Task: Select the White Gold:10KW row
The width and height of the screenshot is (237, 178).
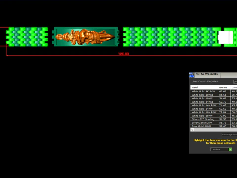Action: click(214, 98)
